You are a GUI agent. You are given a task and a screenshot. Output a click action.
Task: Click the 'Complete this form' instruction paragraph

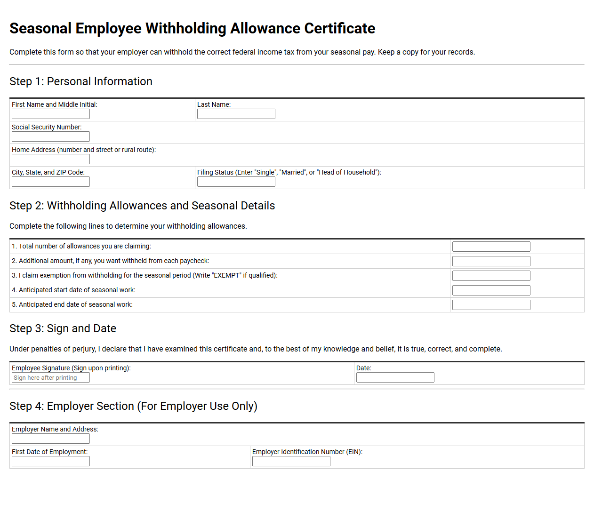point(242,52)
